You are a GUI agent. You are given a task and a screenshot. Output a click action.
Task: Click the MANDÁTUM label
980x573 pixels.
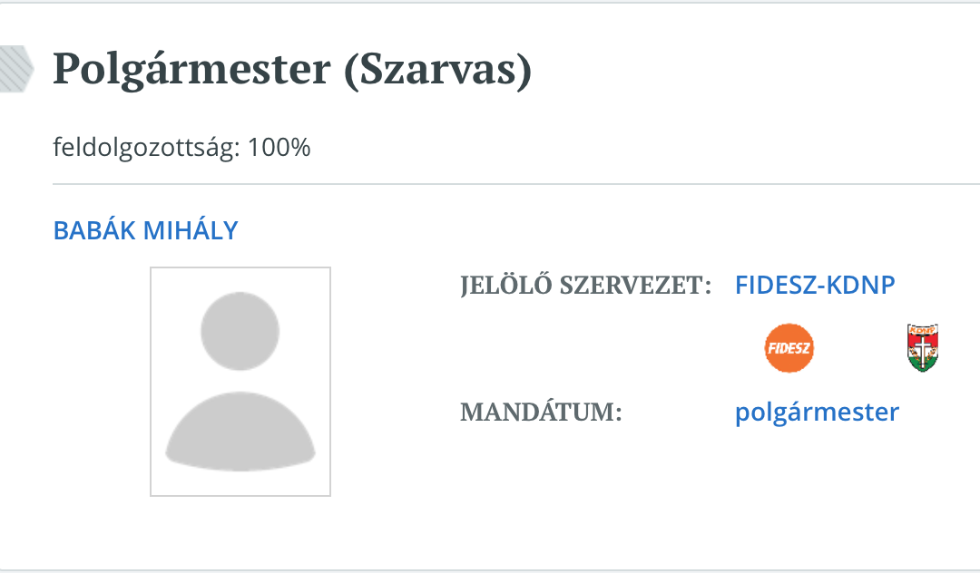click(x=541, y=413)
